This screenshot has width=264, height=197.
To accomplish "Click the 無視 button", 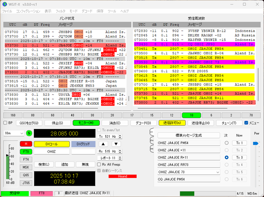I will [85, 164].
